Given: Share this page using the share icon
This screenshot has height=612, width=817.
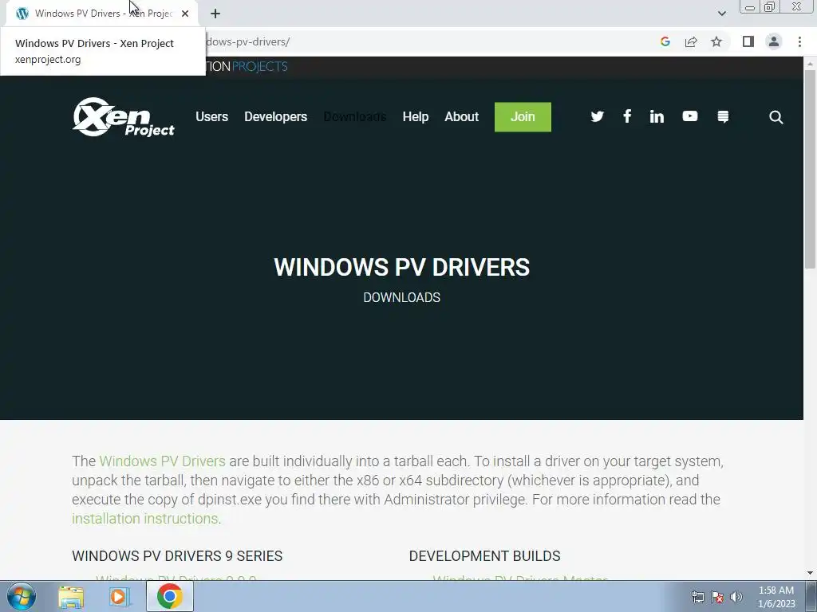Looking at the screenshot, I should [691, 41].
